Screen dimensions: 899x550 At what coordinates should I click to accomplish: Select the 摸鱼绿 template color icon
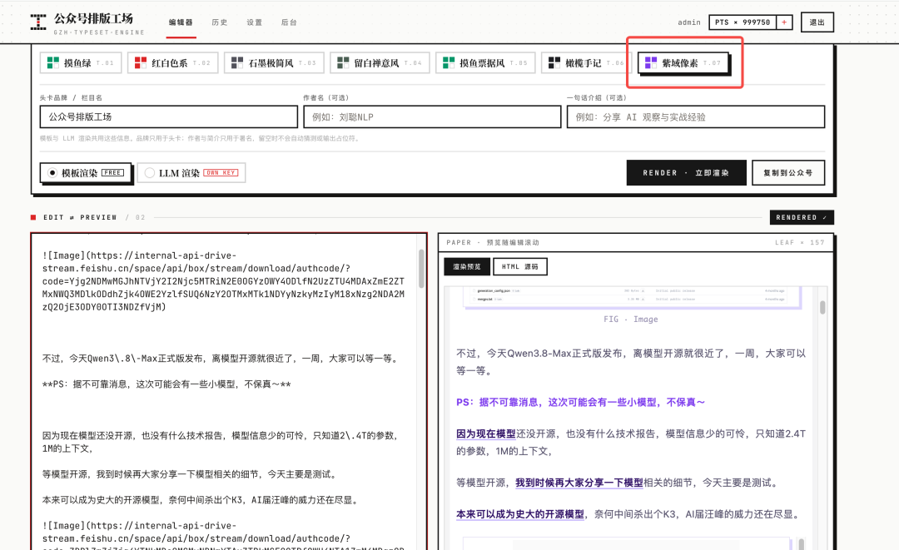pos(52,63)
